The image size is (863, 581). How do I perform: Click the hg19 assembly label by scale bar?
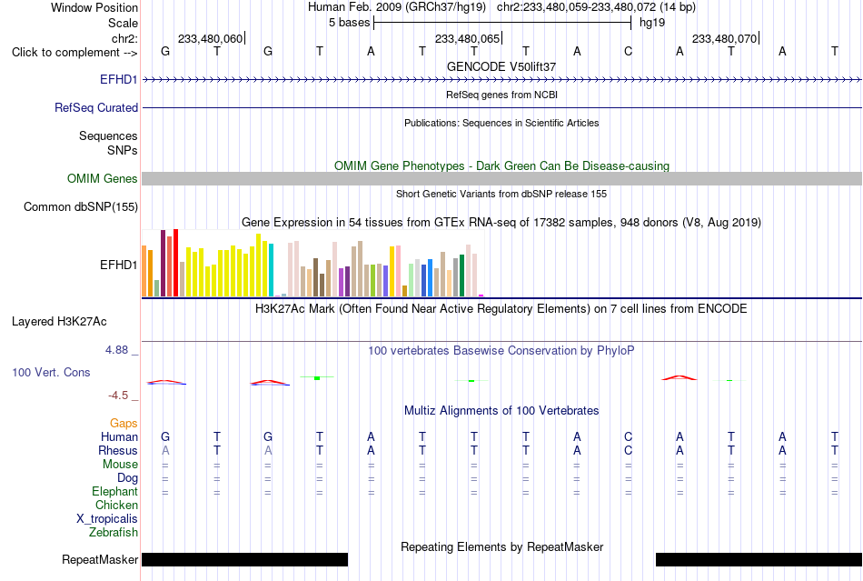pyautogui.click(x=652, y=23)
